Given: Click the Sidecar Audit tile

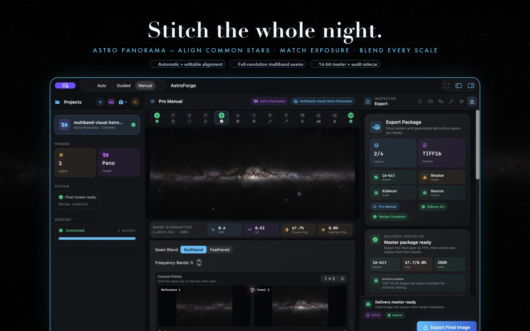Looking at the screenshot, I should click(393, 193).
